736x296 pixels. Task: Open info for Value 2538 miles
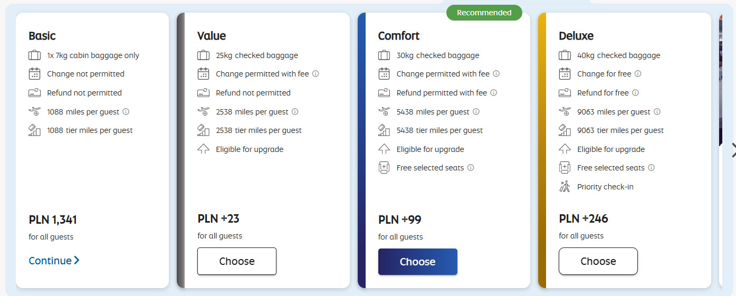(295, 112)
